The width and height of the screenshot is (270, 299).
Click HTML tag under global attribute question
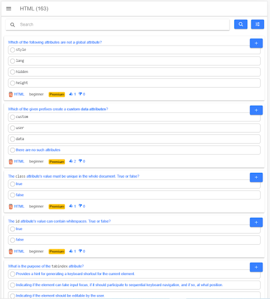tap(19, 94)
